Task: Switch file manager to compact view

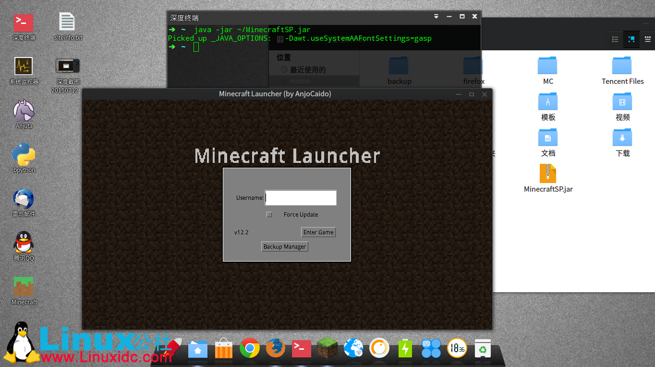Action: 647,40
